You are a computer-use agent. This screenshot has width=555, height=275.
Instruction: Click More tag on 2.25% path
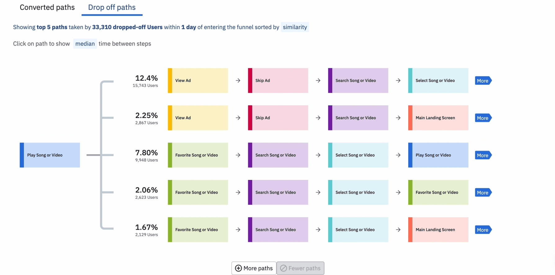(x=483, y=118)
